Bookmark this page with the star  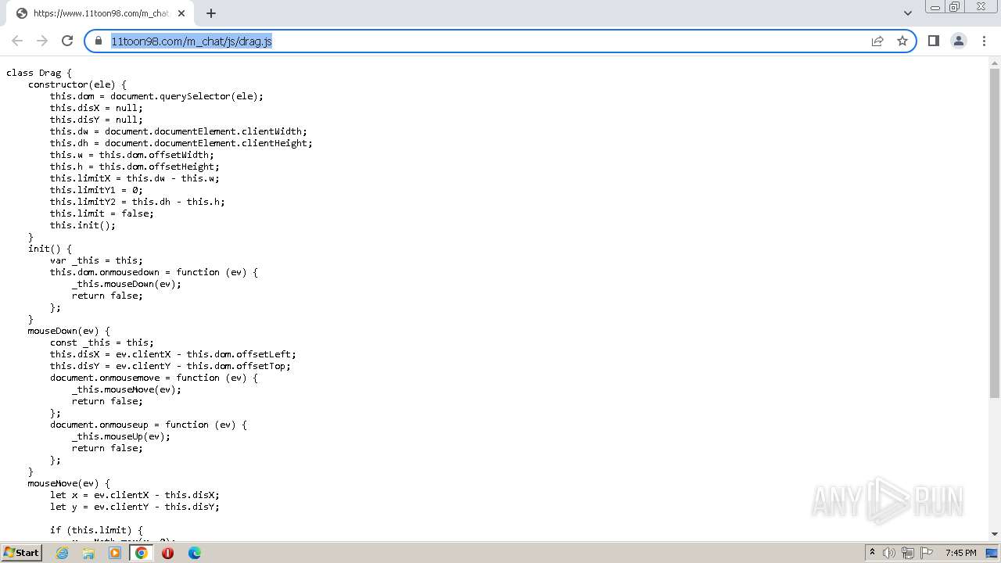[x=902, y=41]
